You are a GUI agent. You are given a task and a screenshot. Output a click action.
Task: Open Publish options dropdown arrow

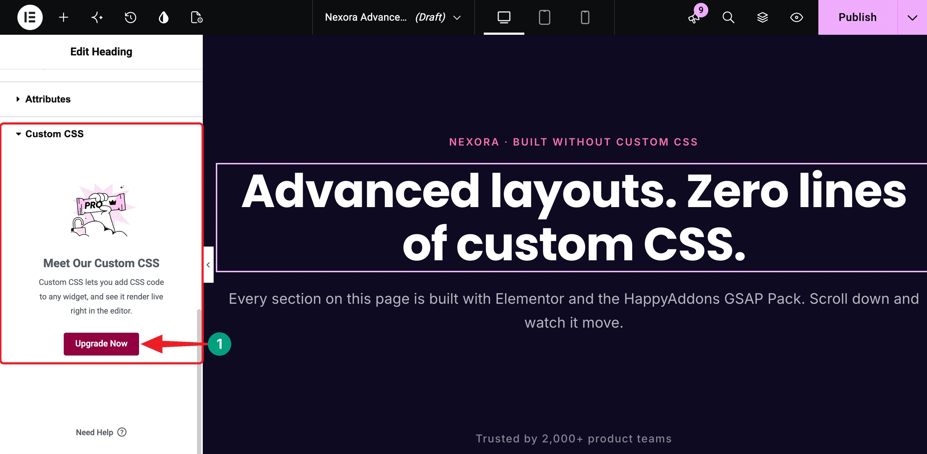pos(912,17)
